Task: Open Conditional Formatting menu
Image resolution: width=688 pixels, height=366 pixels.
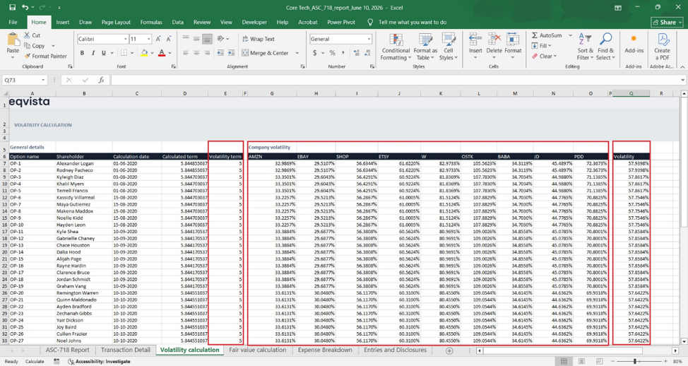Action: click(396, 47)
